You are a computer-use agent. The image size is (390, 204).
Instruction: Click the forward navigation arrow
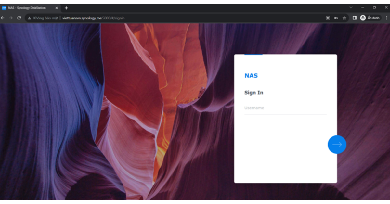pyautogui.click(x=11, y=18)
